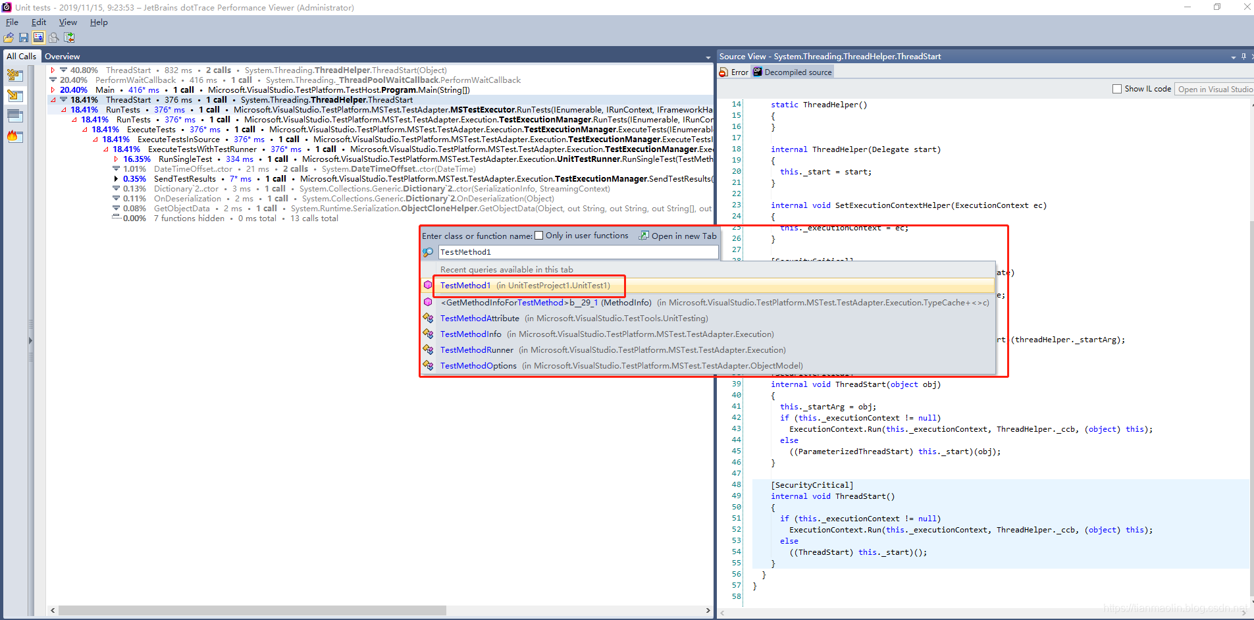
Task: Click the class icon for TestMethodOptions
Action: 428,365
